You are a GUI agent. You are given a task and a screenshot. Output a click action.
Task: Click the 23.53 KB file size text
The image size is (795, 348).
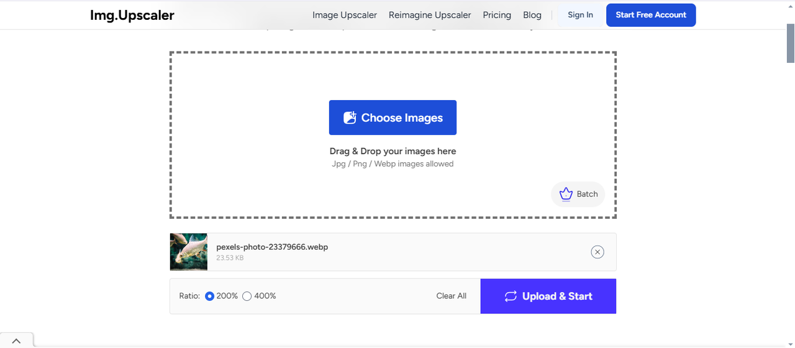pos(230,258)
